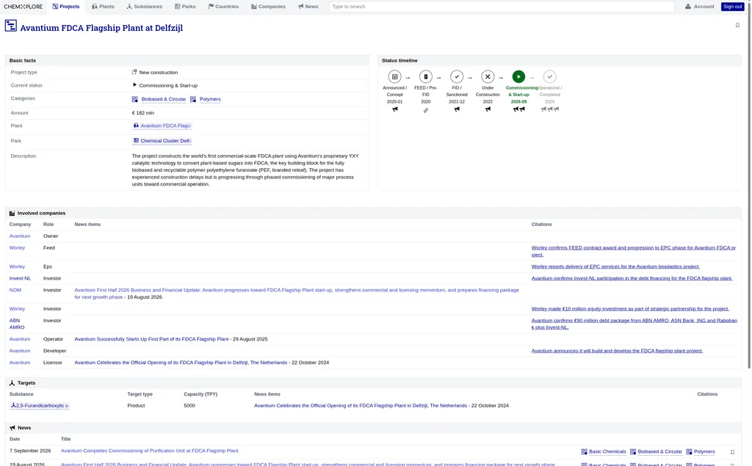
Task: Click the News section megaphone icon
Action: (x=12, y=428)
